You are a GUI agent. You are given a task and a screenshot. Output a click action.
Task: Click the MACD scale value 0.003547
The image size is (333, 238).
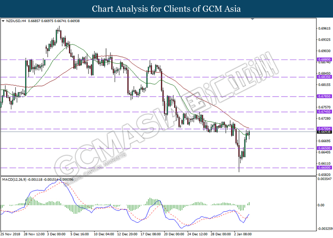324,178
